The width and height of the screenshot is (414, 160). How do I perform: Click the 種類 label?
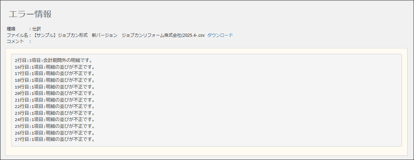(x=11, y=29)
